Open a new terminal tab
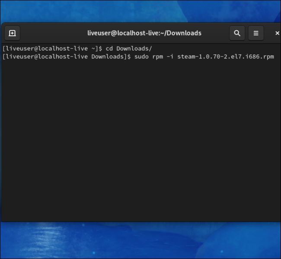281x259 pixels. [12, 33]
